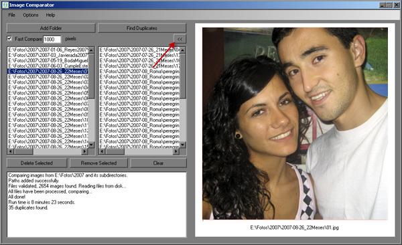Select the 2007-06-03_CumpleEste row in left list
Viewport: 402px width, 245px height.
click(x=48, y=66)
